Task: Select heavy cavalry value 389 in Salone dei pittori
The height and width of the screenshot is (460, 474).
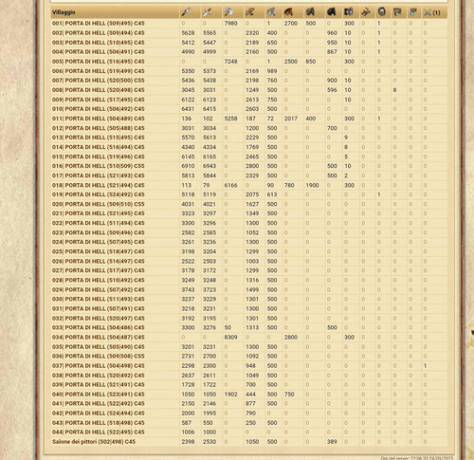Action: point(332,442)
